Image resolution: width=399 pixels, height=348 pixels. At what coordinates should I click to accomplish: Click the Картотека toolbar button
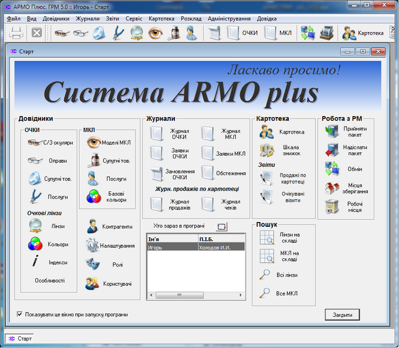tap(363, 33)
